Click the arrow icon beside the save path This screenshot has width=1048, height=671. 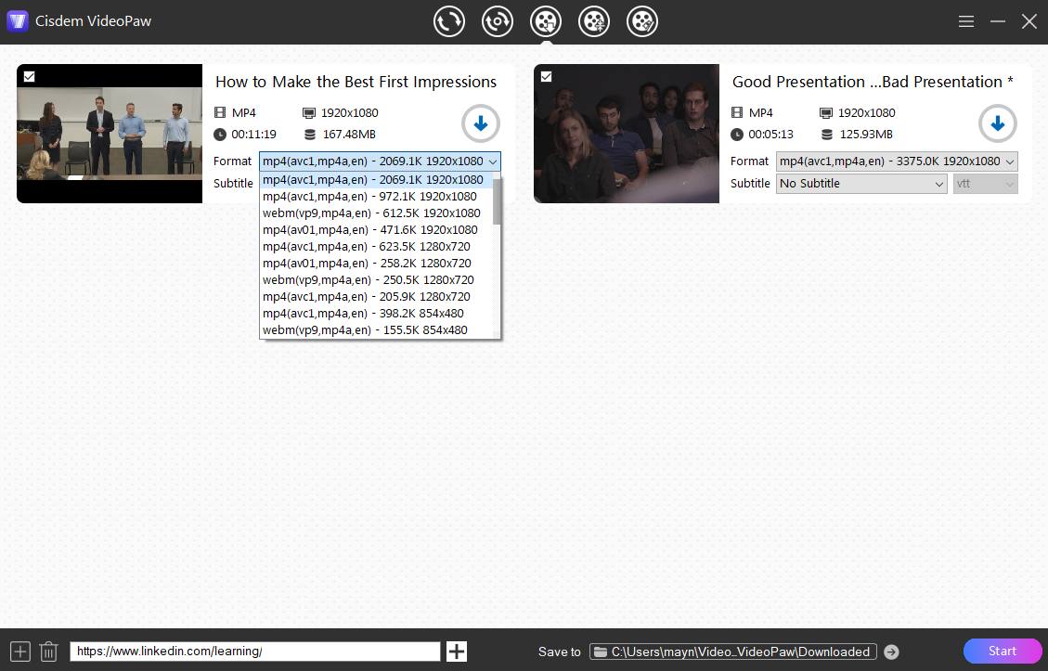tap(892, 651)
